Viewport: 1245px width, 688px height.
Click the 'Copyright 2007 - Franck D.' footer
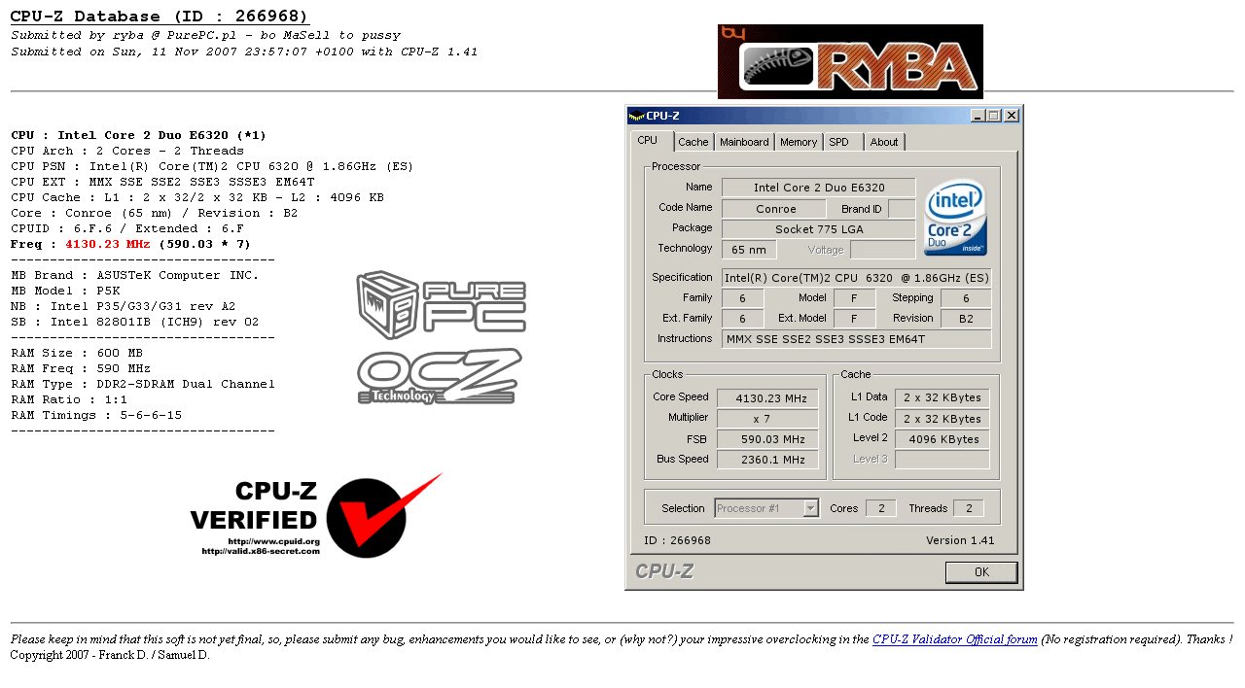(110, 655)
